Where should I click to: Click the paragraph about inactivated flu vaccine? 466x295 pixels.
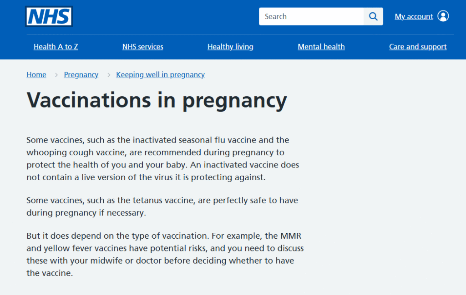click(x=162, y=158)
